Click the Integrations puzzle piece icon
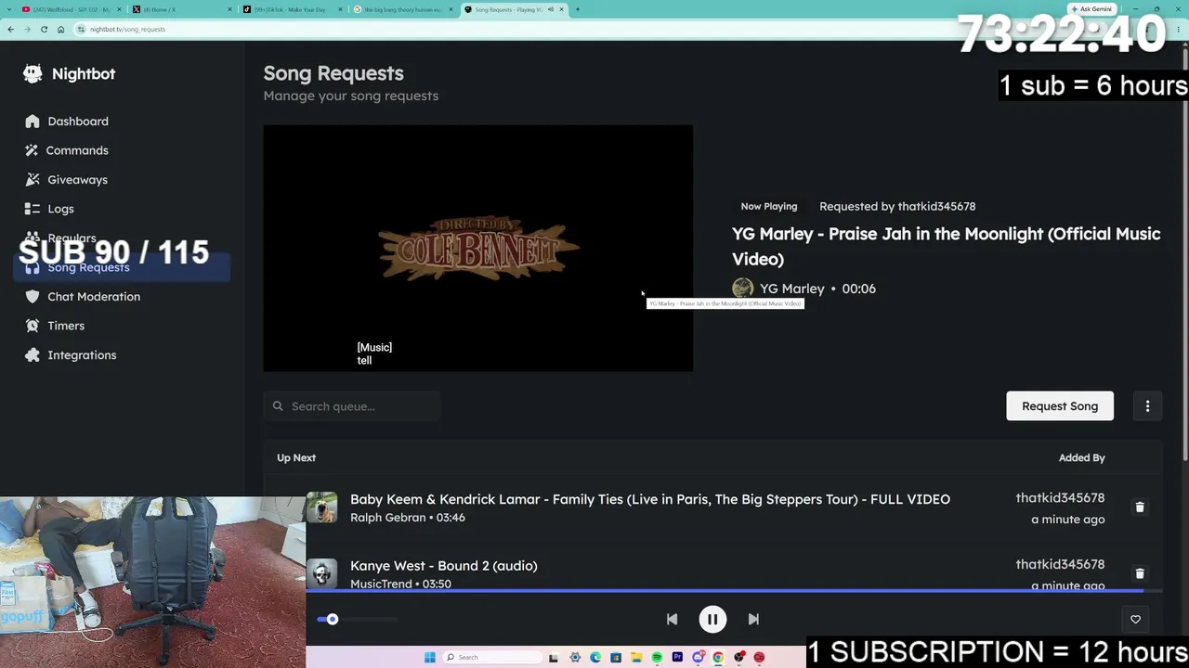The width and height of the screenshot is (1189, 668). tap(33, 355)
